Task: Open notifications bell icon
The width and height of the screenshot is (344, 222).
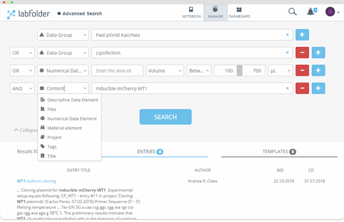Action: point(311,11)
